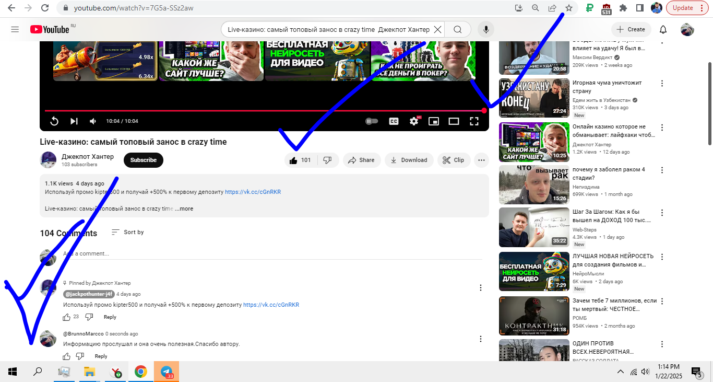Click the Chrome profile avatar
Viewport: 713px width, 382px height.
(657, 8)
